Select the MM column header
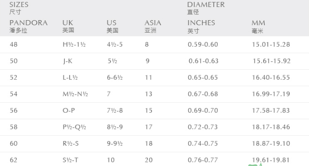 pos(258,26)
